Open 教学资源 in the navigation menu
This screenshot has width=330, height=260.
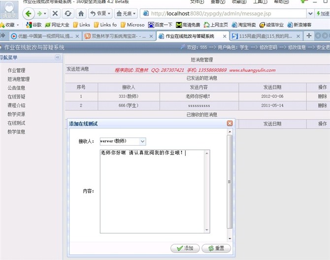pos(16,114)
